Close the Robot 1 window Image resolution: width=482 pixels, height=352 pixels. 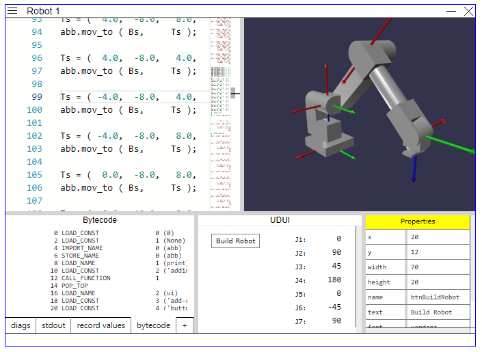pos(468,12)
